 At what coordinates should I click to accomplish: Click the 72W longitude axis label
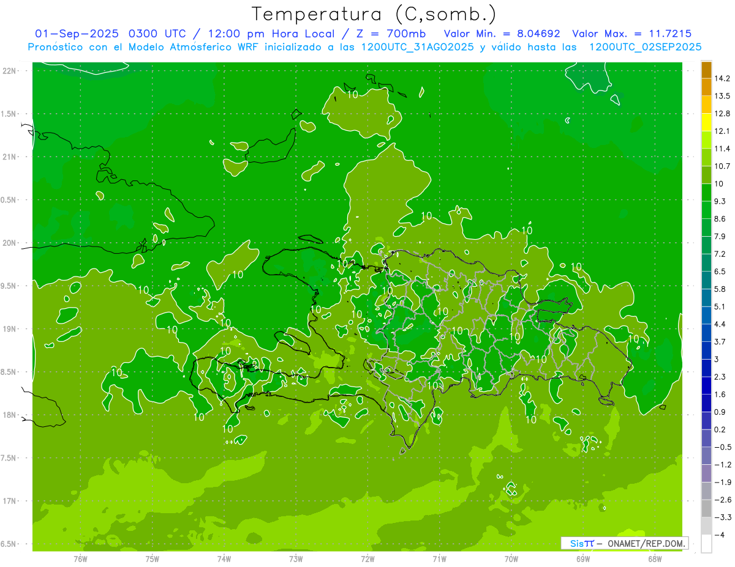click(x=367, y=558)
